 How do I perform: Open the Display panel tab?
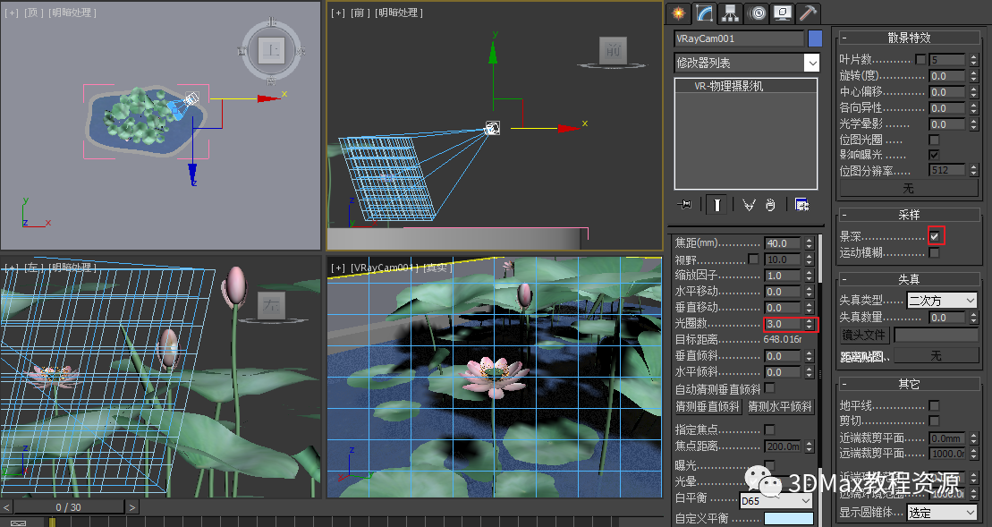point(783,13)
